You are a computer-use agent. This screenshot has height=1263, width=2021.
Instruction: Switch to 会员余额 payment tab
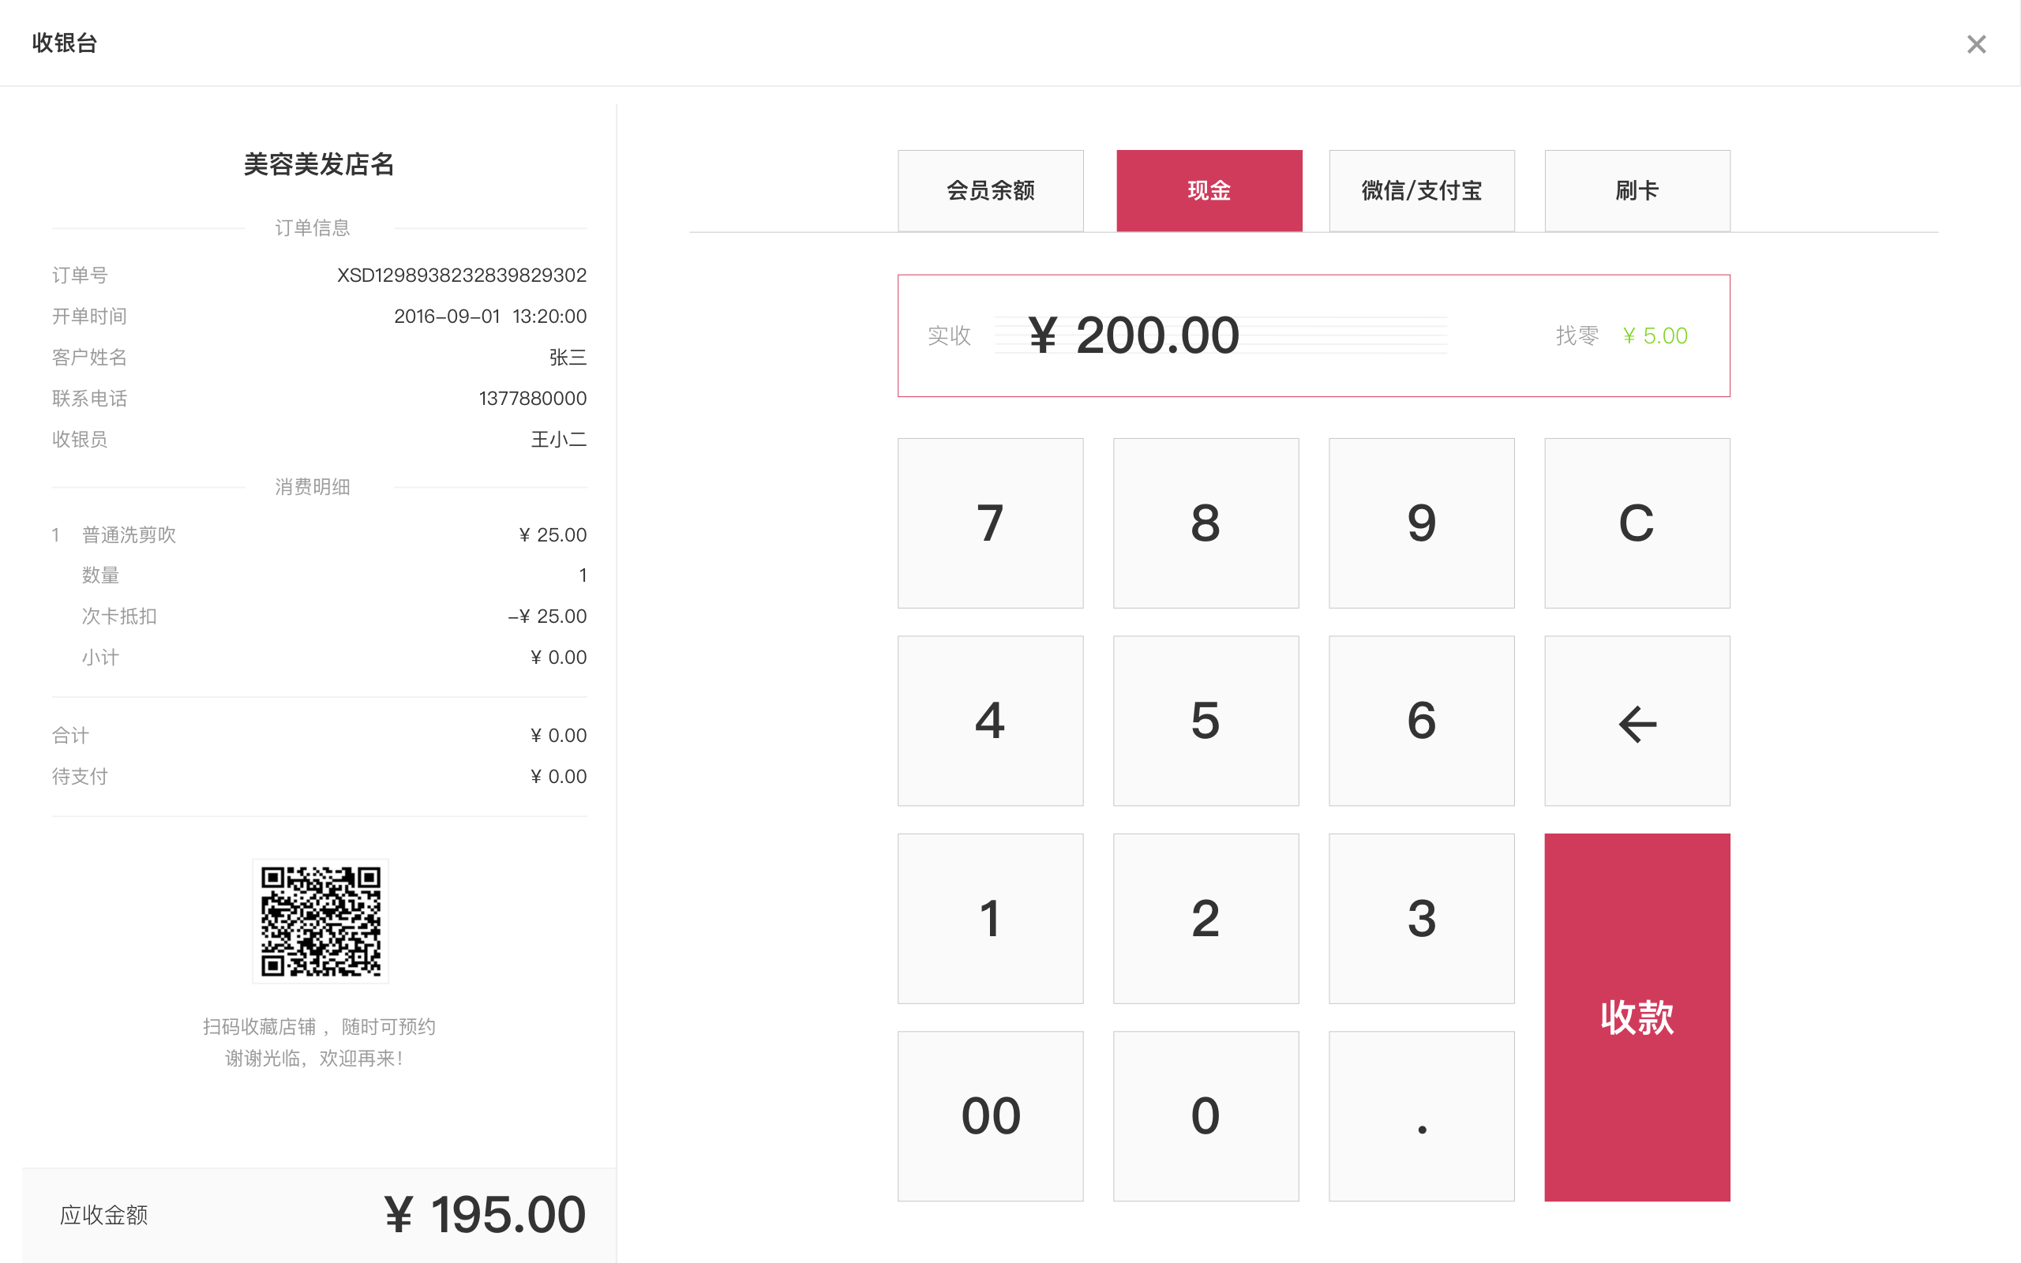click(991, 190)
